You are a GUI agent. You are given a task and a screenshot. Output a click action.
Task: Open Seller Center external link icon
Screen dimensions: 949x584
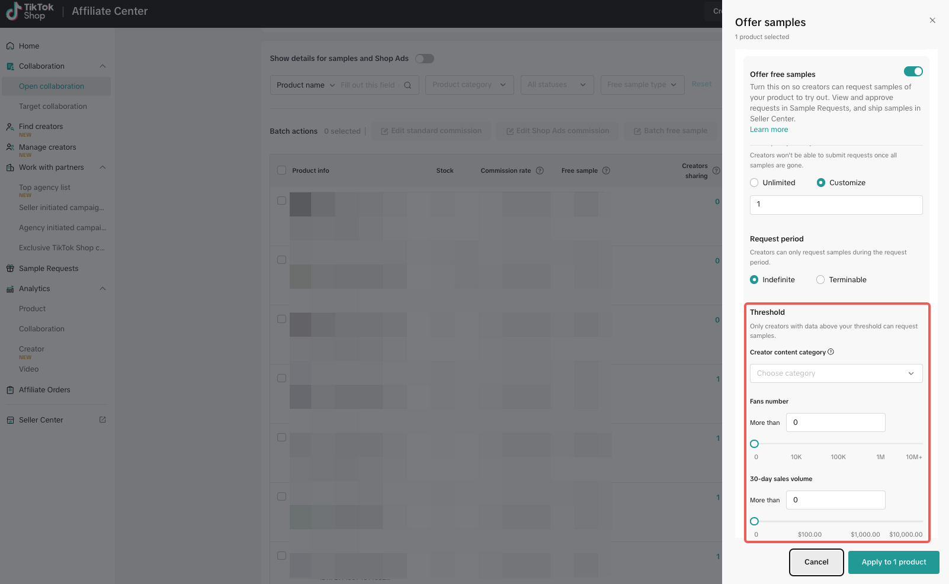point(102,420)
